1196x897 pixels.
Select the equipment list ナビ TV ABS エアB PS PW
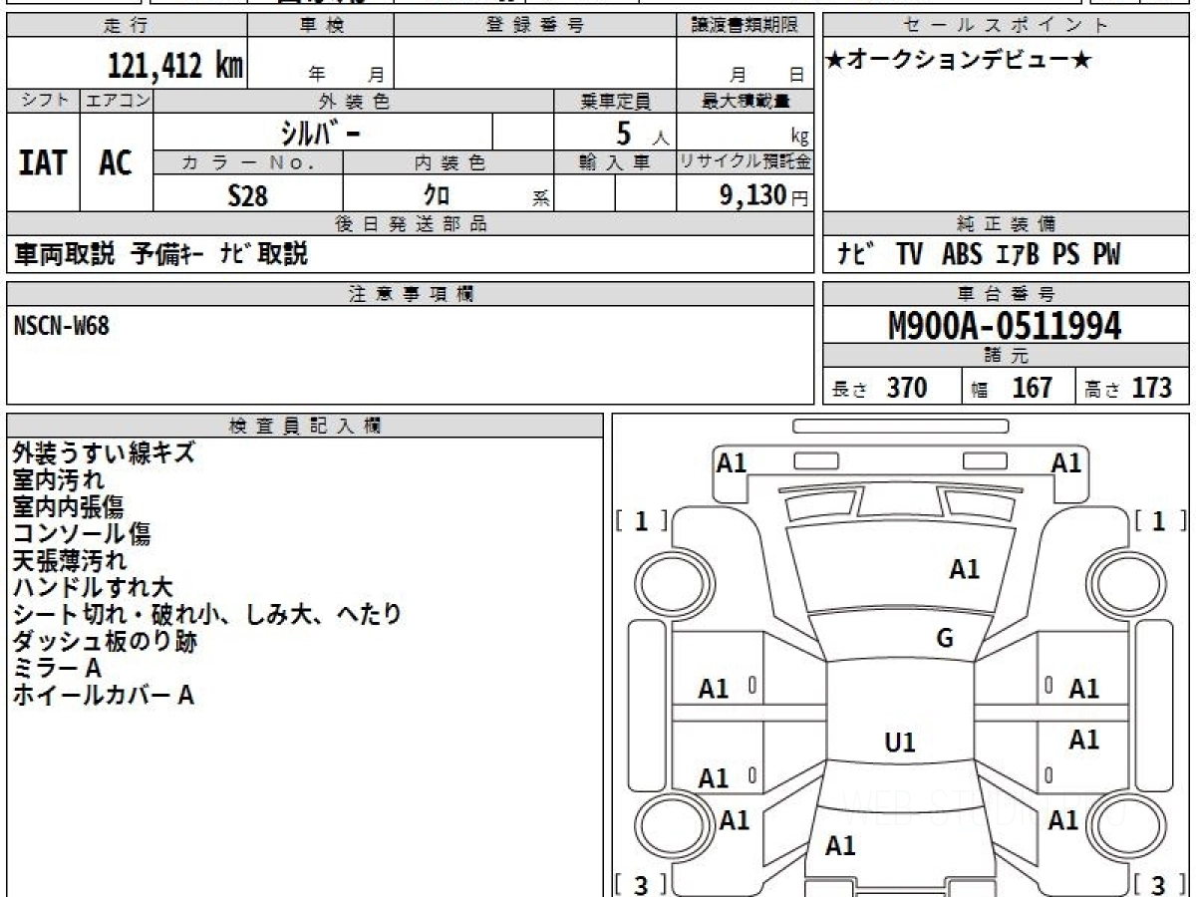coord(978,255)
